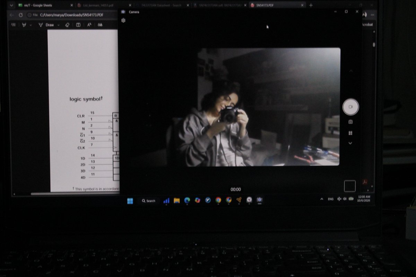Close the SN54173.PDF tab

(x=302, y=6)
